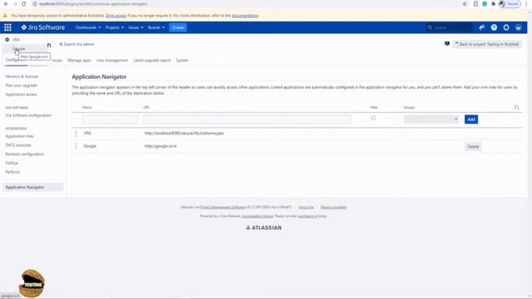Open Versions & licenses in sidebar
The height and width of the screenshot is (299, 532).
pyautogui.click(x=22, y=76)
